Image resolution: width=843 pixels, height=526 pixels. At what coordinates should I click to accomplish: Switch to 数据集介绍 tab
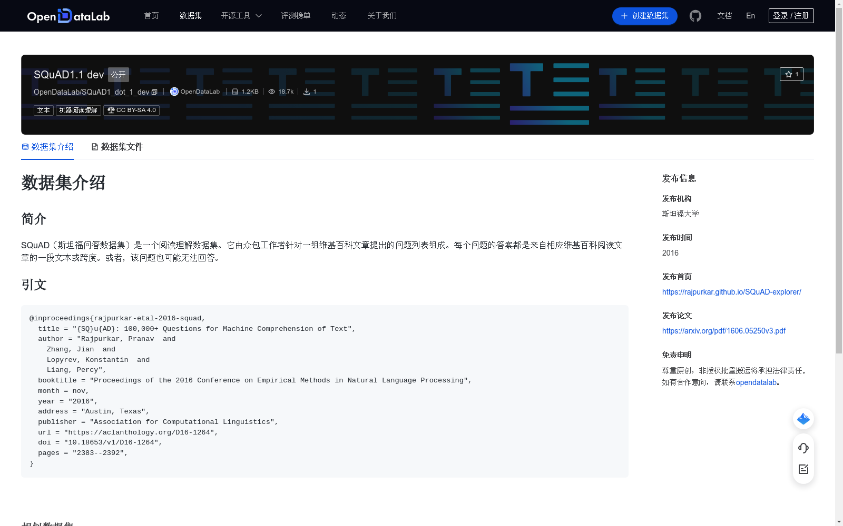[47, 147]
